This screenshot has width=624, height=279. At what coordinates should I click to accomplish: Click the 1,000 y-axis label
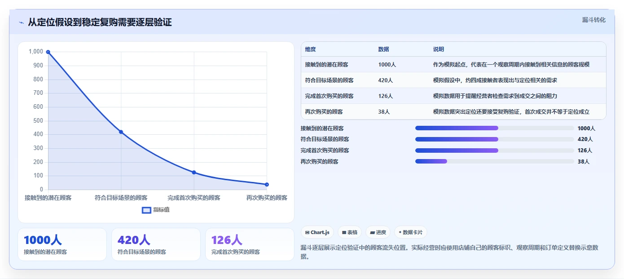pyautogui.click(x=36, y=52)
